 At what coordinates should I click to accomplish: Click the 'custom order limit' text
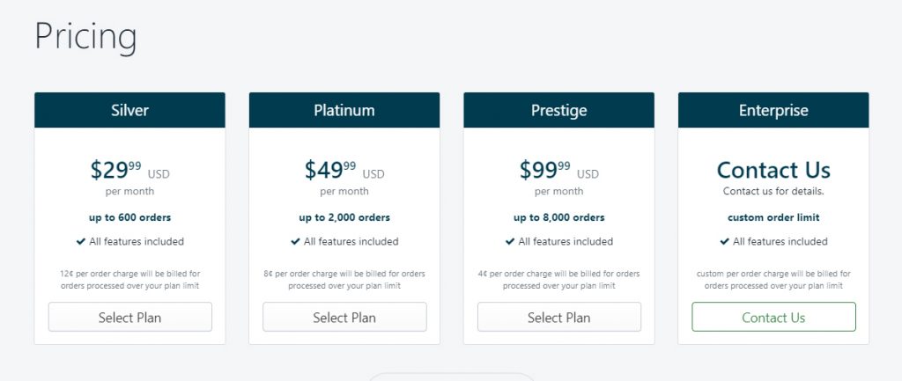click(773, 218)
